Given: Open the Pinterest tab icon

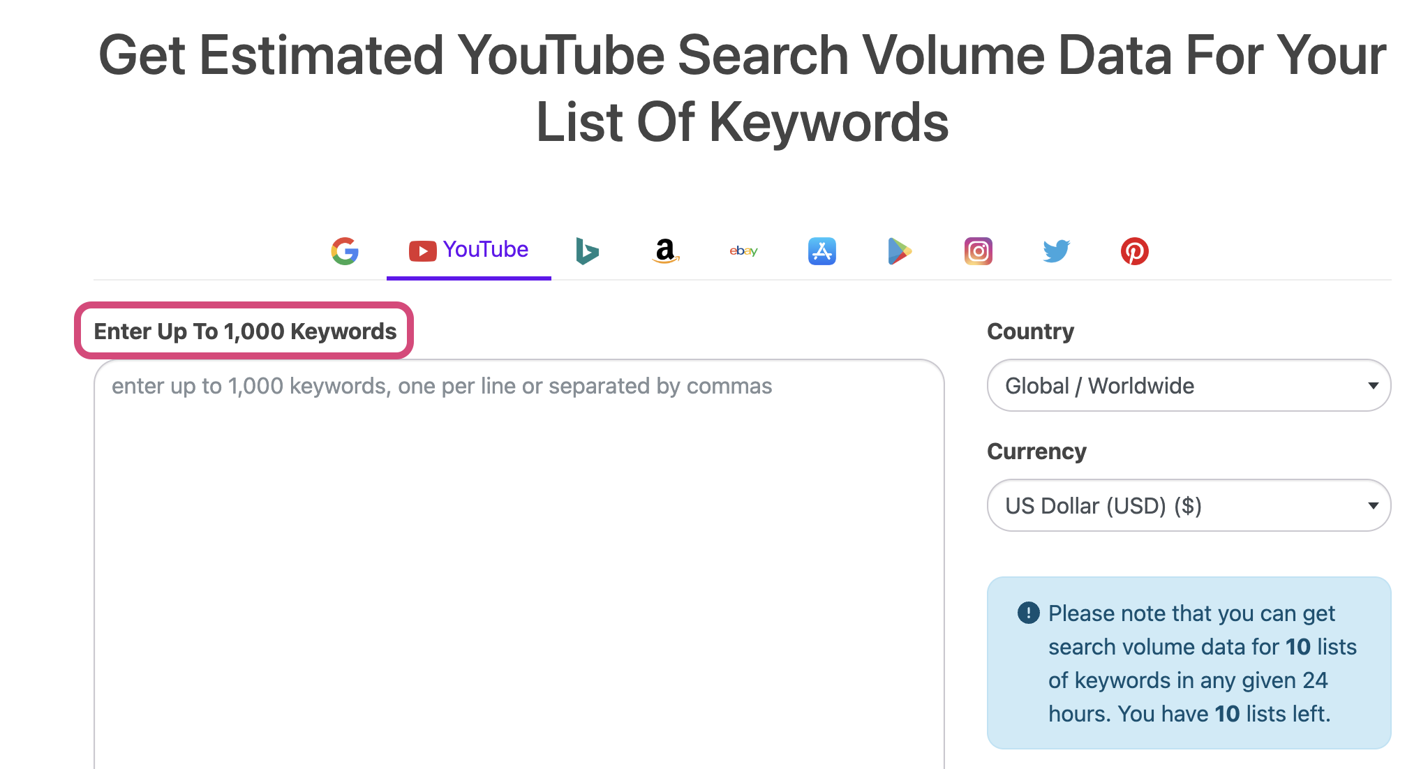Looking at the screenshot, I should tap(1135, 251).
